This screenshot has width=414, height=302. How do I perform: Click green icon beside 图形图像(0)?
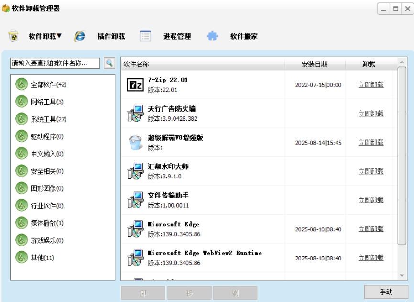[x=22, y=188]
